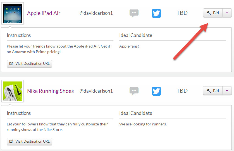The image size is (234, 151).
Task: Click the Twitter icon in Nike Running Shoes row
Action: pyautogui.click(x=156, y=91)
